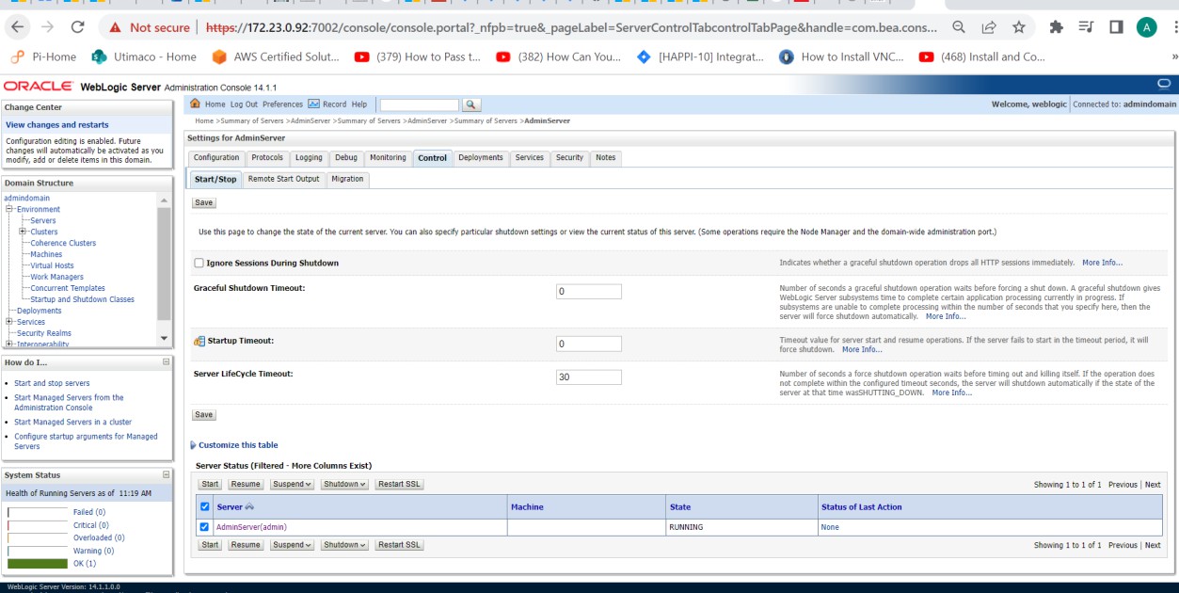The height and width of the screenshot is (593, 1179).
Task: Expand the Services tree node
Action: pos(10,322)
